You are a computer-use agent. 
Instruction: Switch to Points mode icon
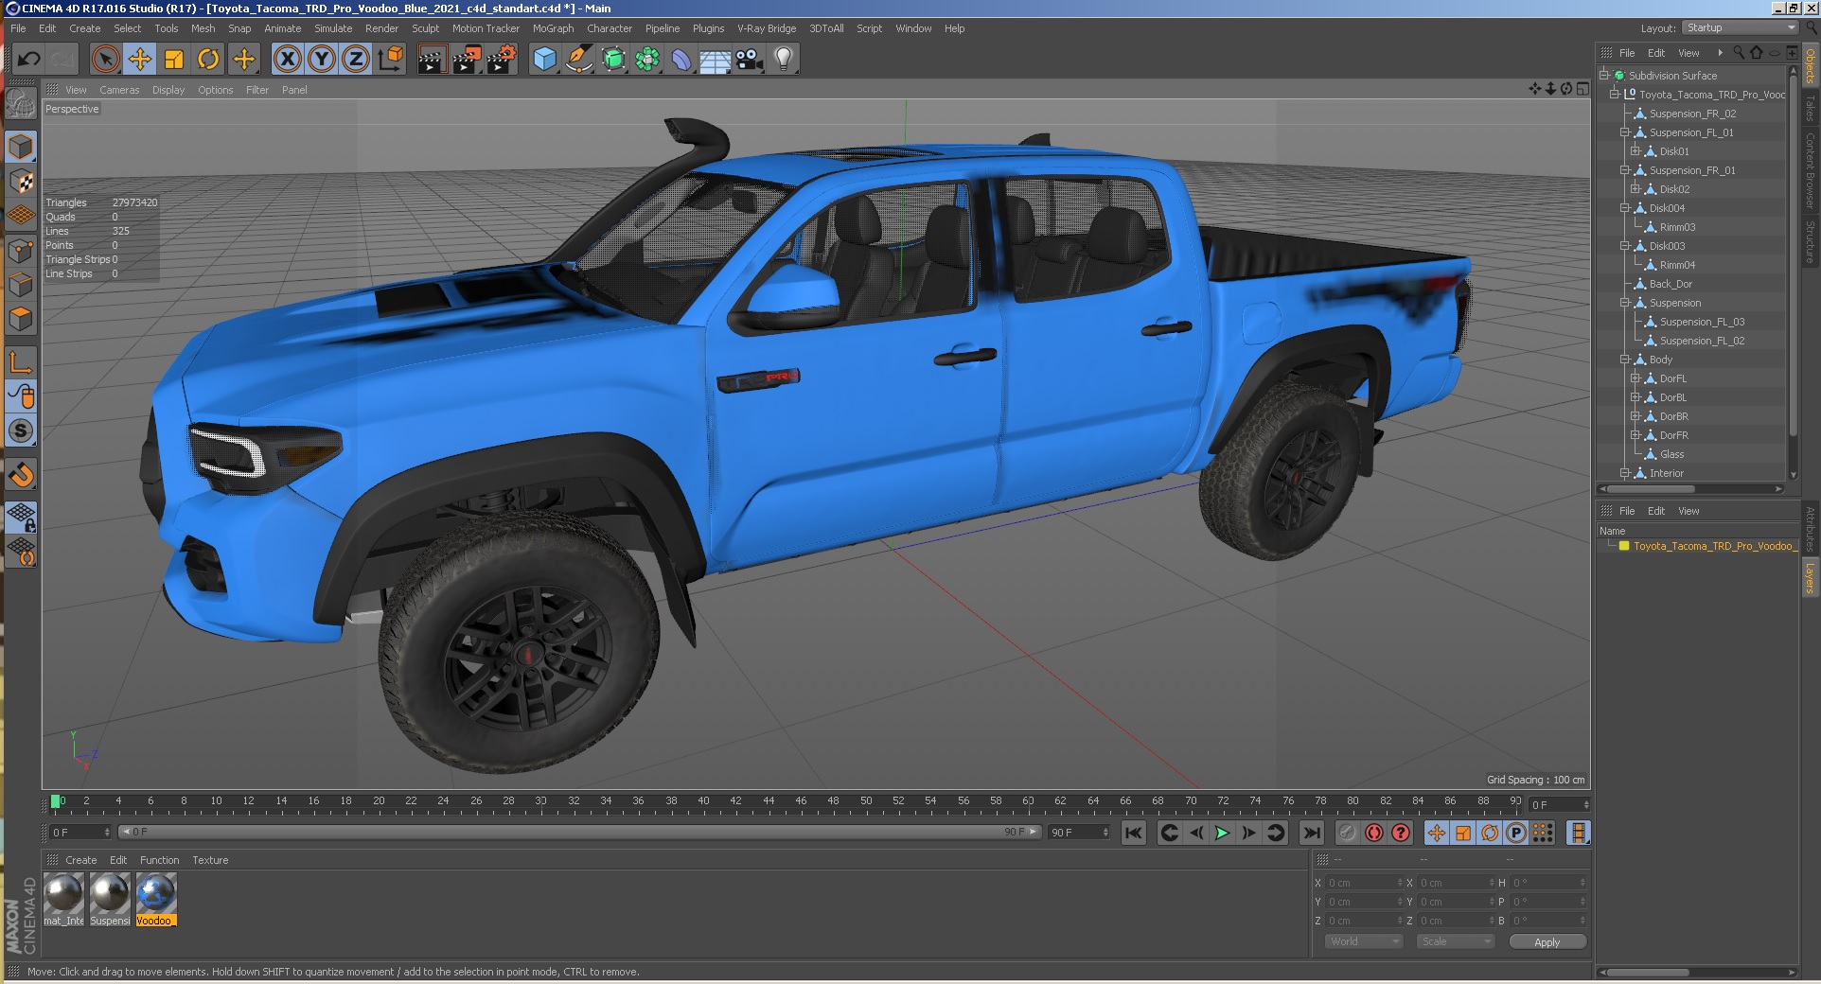21,251
